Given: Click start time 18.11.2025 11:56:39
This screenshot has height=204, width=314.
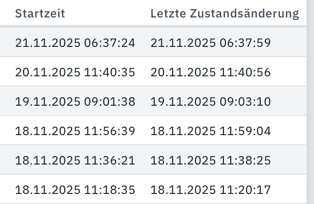Looking at the screenshot, I should 75,131.
